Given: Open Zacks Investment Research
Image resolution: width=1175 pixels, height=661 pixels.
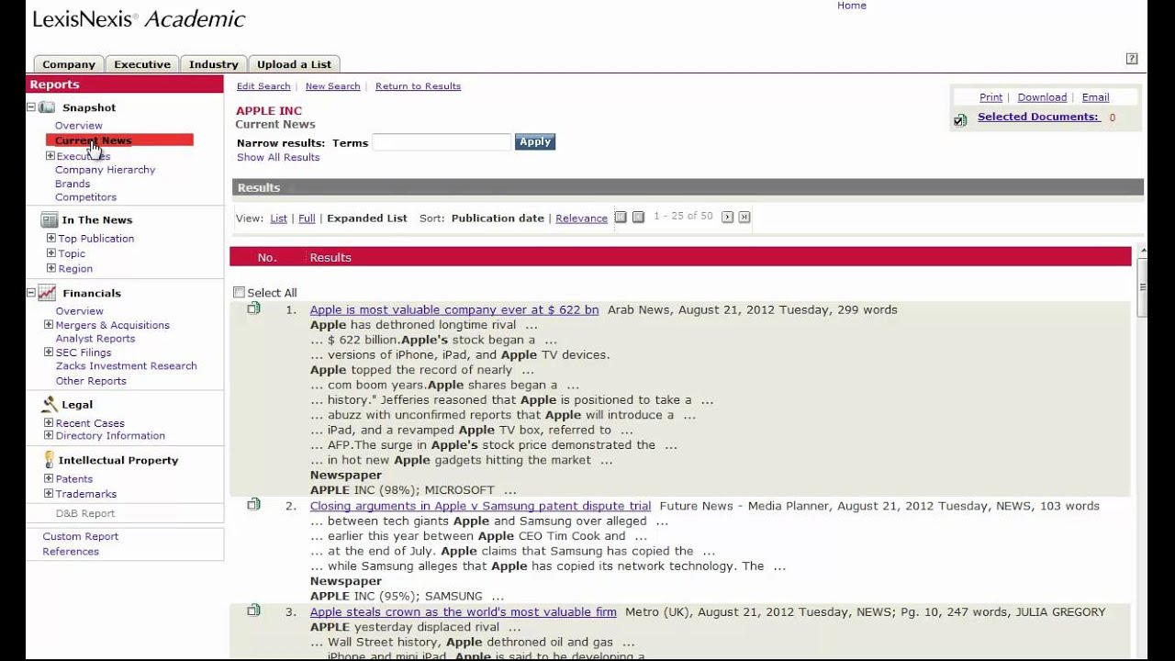Looking at the screenshot, I should [127, 366].
